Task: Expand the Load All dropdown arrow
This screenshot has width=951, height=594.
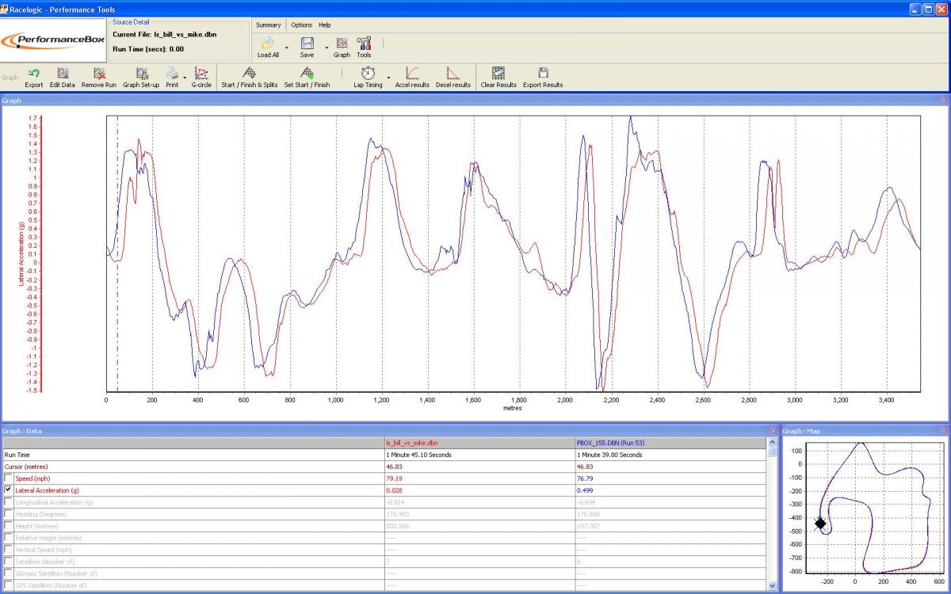Action: (287, 47)
